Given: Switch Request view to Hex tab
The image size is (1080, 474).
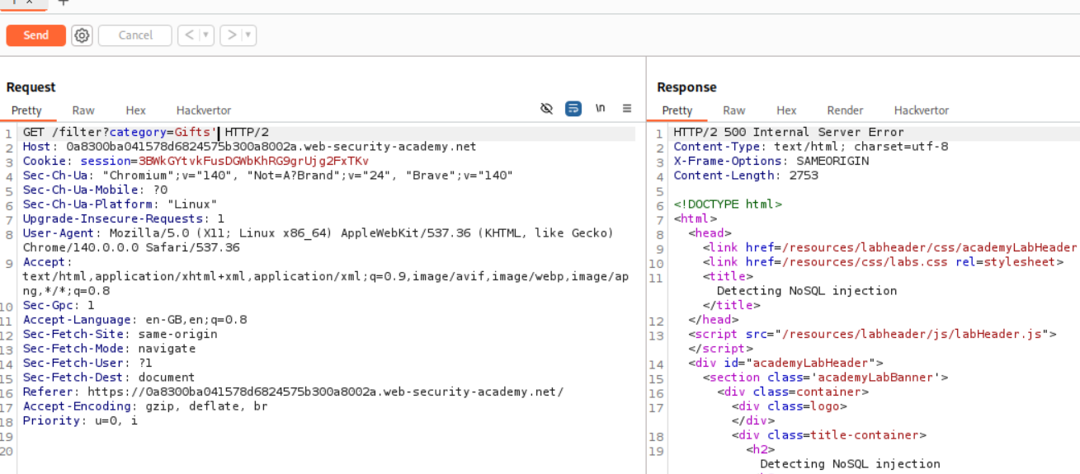Looking at the screenshot, I should [x=135, y=110].
